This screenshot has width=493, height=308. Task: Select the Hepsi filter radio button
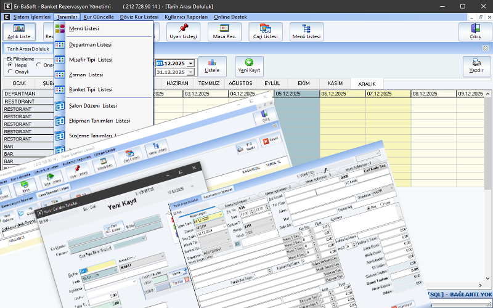10,65
